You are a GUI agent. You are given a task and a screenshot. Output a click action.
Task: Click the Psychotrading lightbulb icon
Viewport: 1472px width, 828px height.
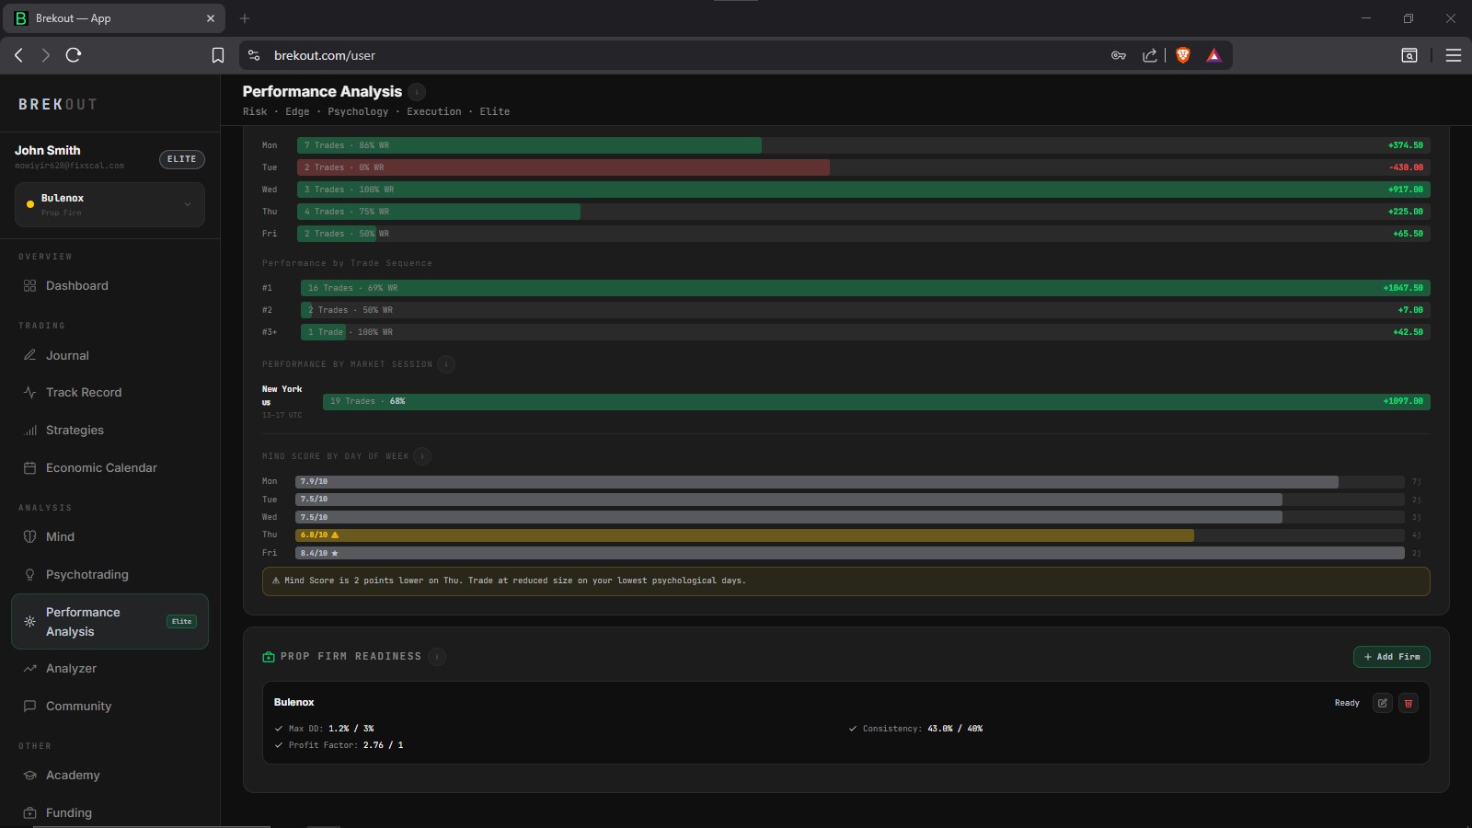pyautogui.click(x=29, y=575)
